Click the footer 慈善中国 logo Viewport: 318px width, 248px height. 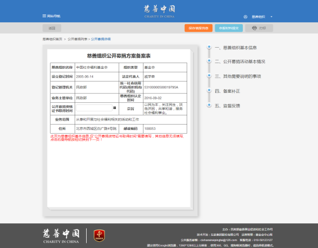click(x=61, y=236)
